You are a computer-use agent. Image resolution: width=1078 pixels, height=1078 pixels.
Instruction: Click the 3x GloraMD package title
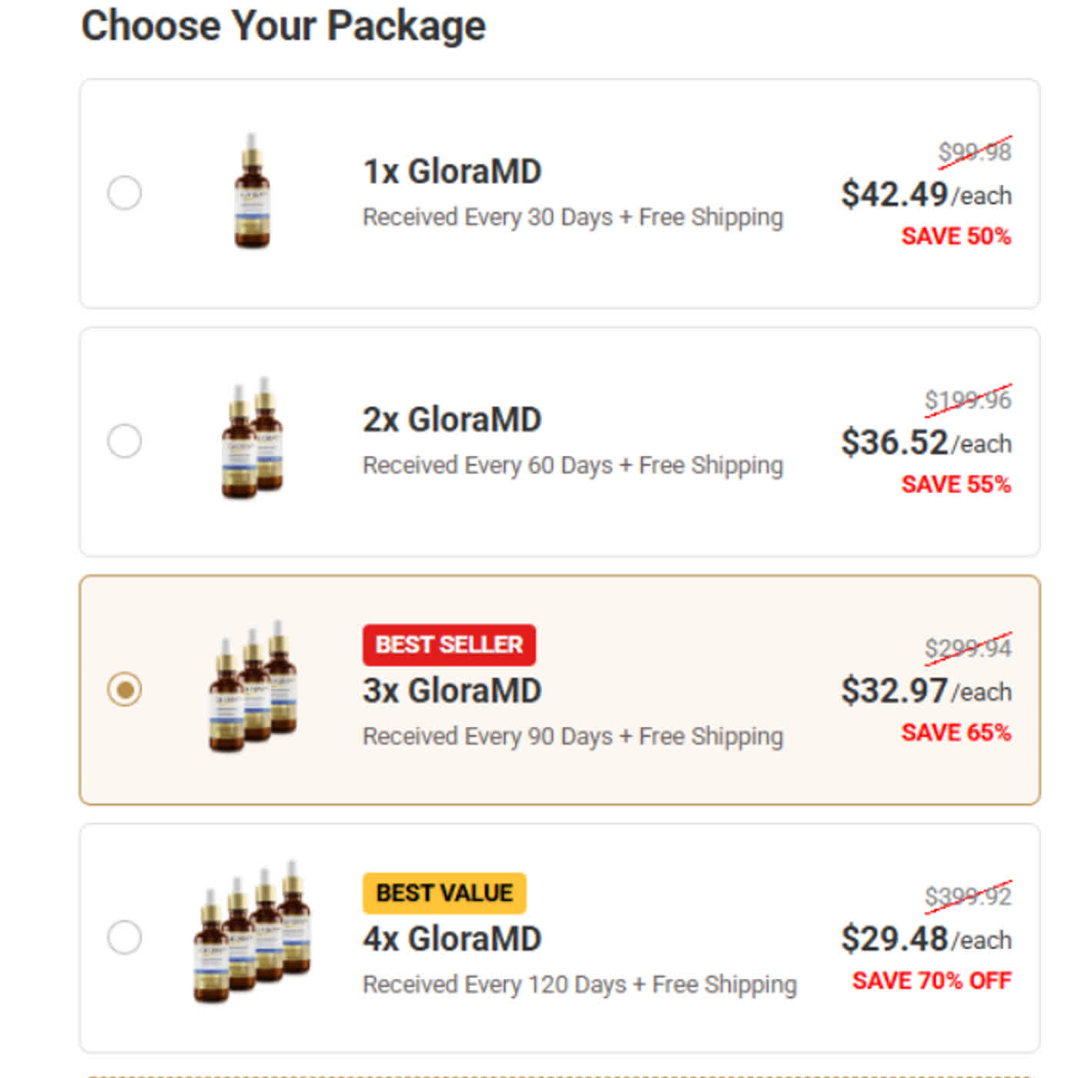[452, 691]
